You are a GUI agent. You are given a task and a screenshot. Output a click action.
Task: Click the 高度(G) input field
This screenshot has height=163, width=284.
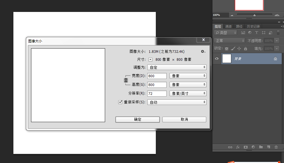(157, 85)
